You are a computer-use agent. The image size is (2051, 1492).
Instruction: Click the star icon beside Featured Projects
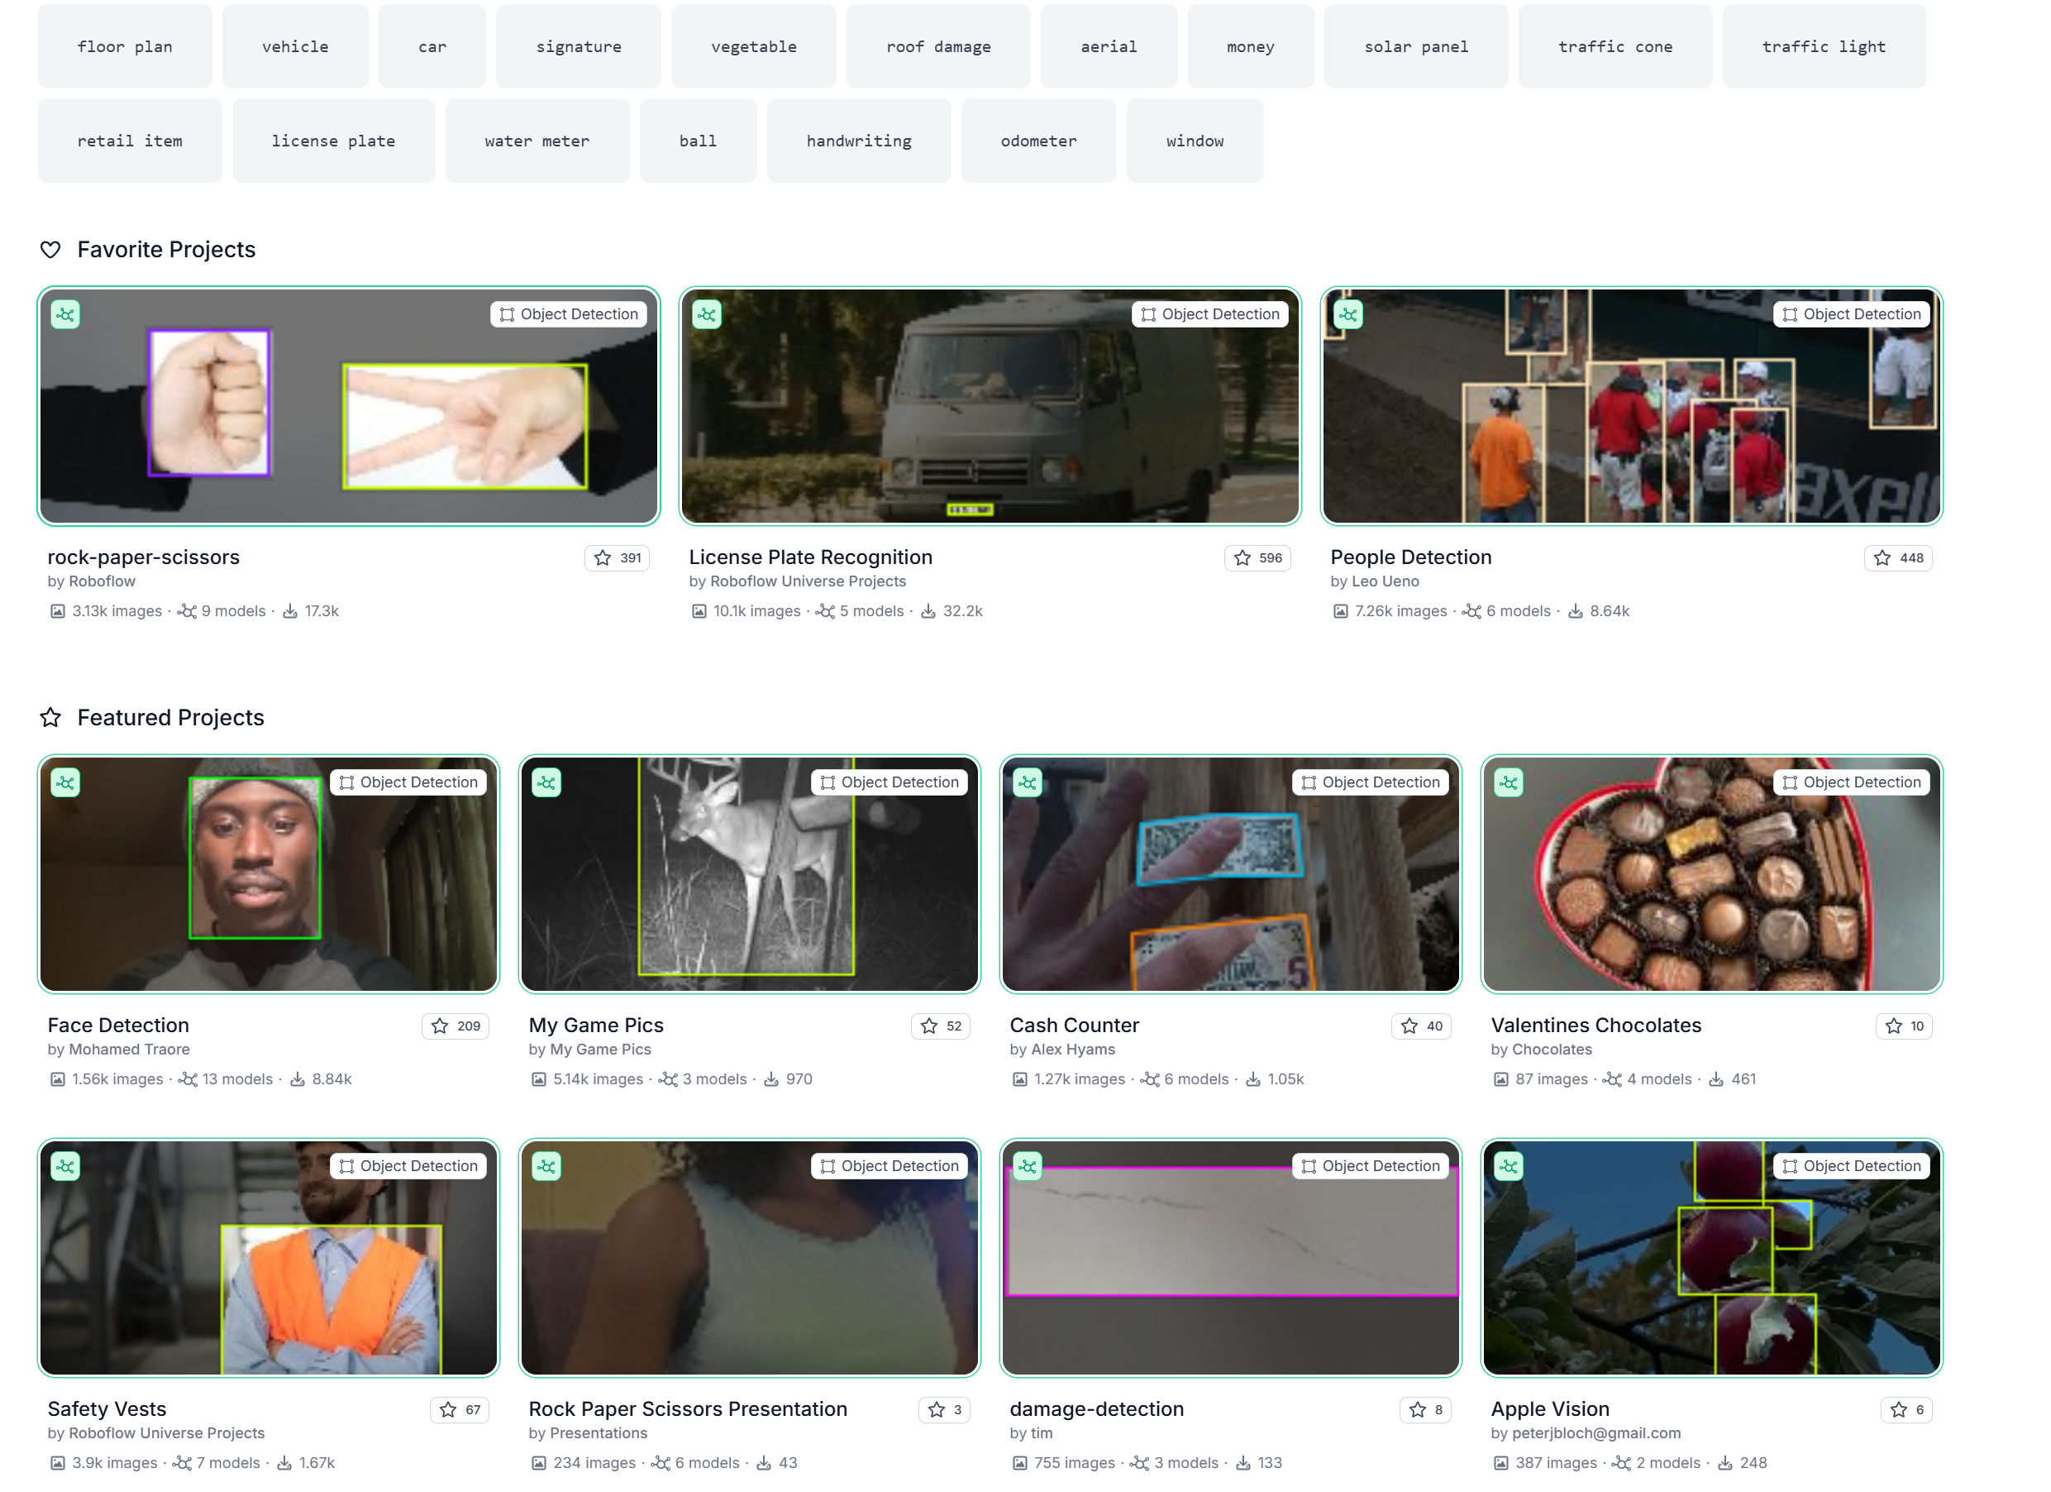[x=50, y=718]
